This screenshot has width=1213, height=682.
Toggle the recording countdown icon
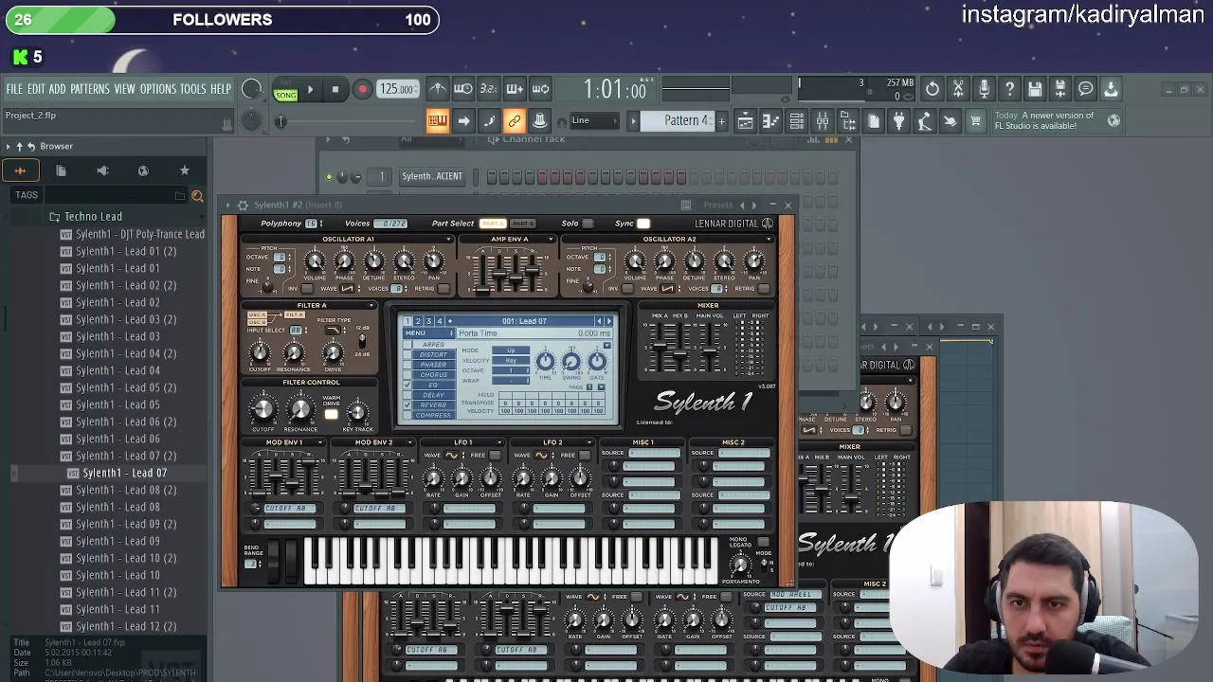click(488, 89)
